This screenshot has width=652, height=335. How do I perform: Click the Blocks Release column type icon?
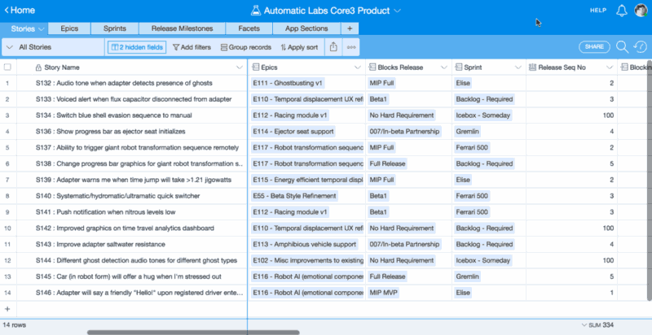pyautogui.click(x=372, y=67)
